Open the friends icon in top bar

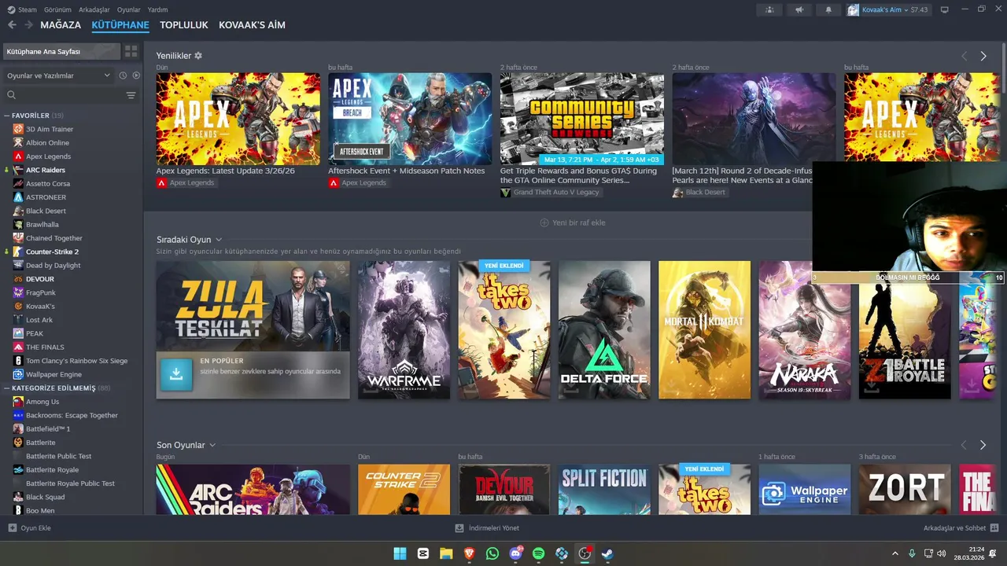769,9
